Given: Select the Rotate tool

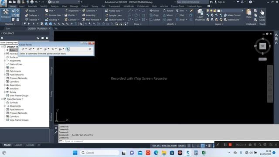Looking at the screenshot, I should [x=168, y=10].
